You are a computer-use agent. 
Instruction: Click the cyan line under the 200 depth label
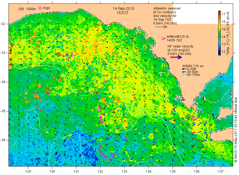[x=22, y=11]
